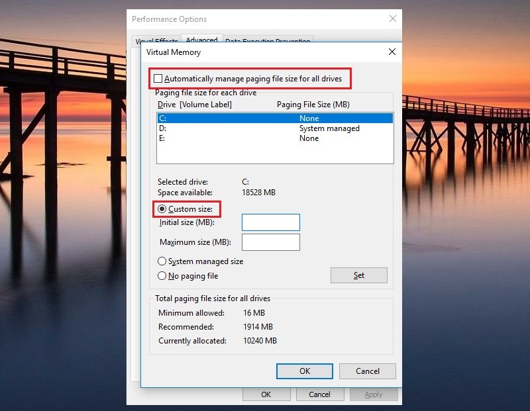This screenshot has width=530, height=411.
Task: Select the No paging file option
Action: (x=162, y=276)
